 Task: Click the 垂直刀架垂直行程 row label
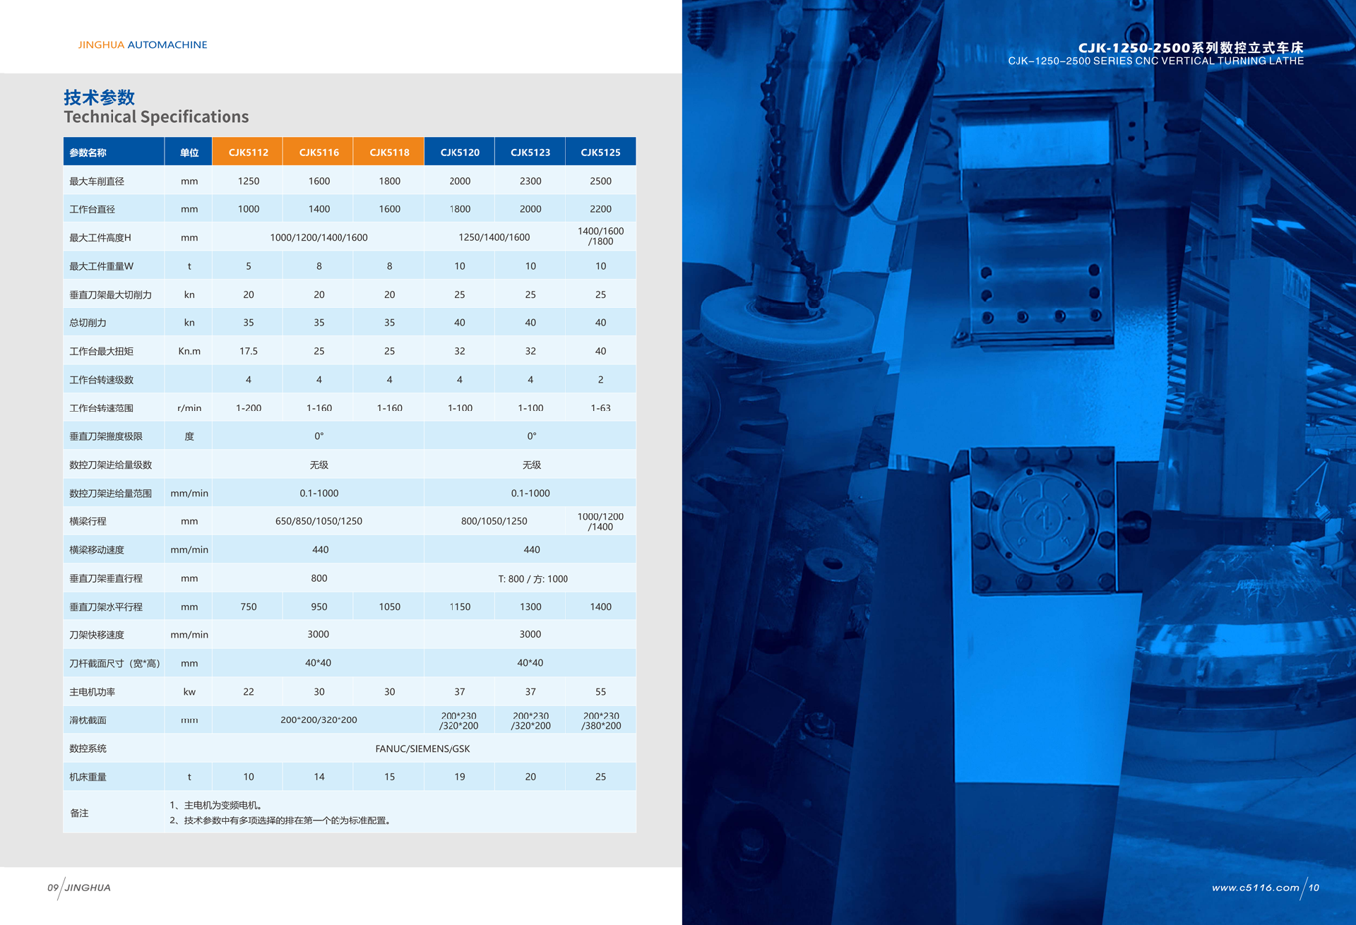click(x=106, y=578)
